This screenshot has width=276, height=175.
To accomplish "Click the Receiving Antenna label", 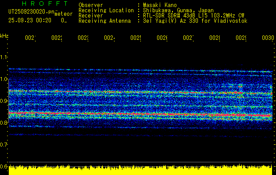I will coord(105,21).
